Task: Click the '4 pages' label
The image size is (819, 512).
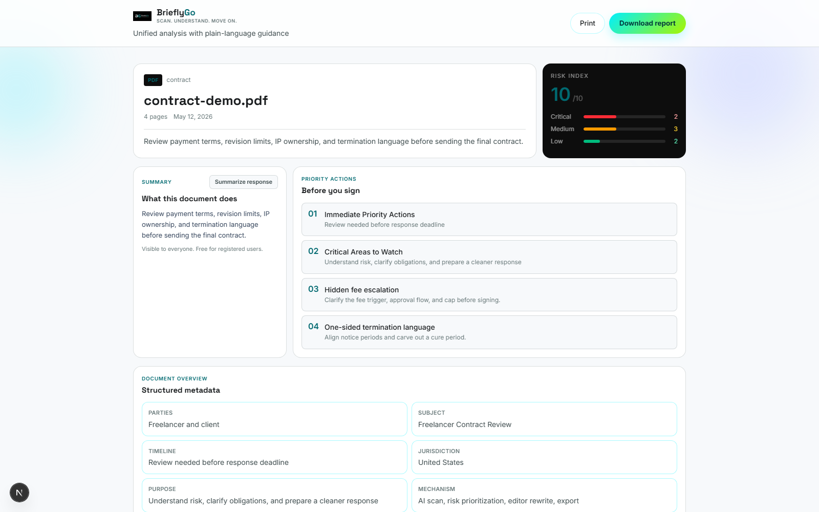Action: (x=156, y=117)
